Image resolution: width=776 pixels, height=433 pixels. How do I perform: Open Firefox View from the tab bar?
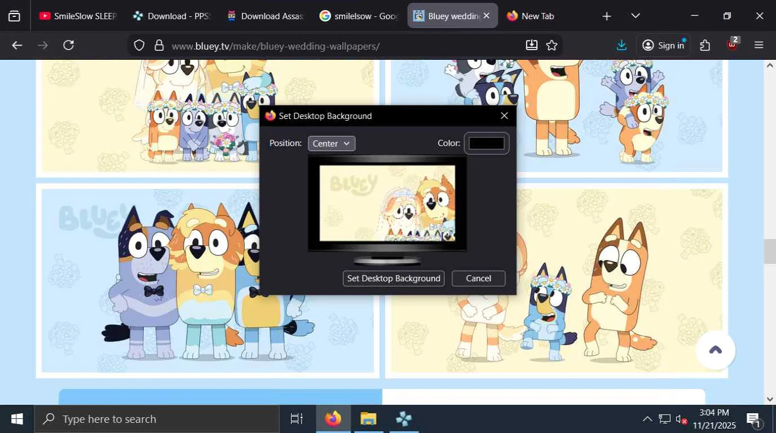14,16
